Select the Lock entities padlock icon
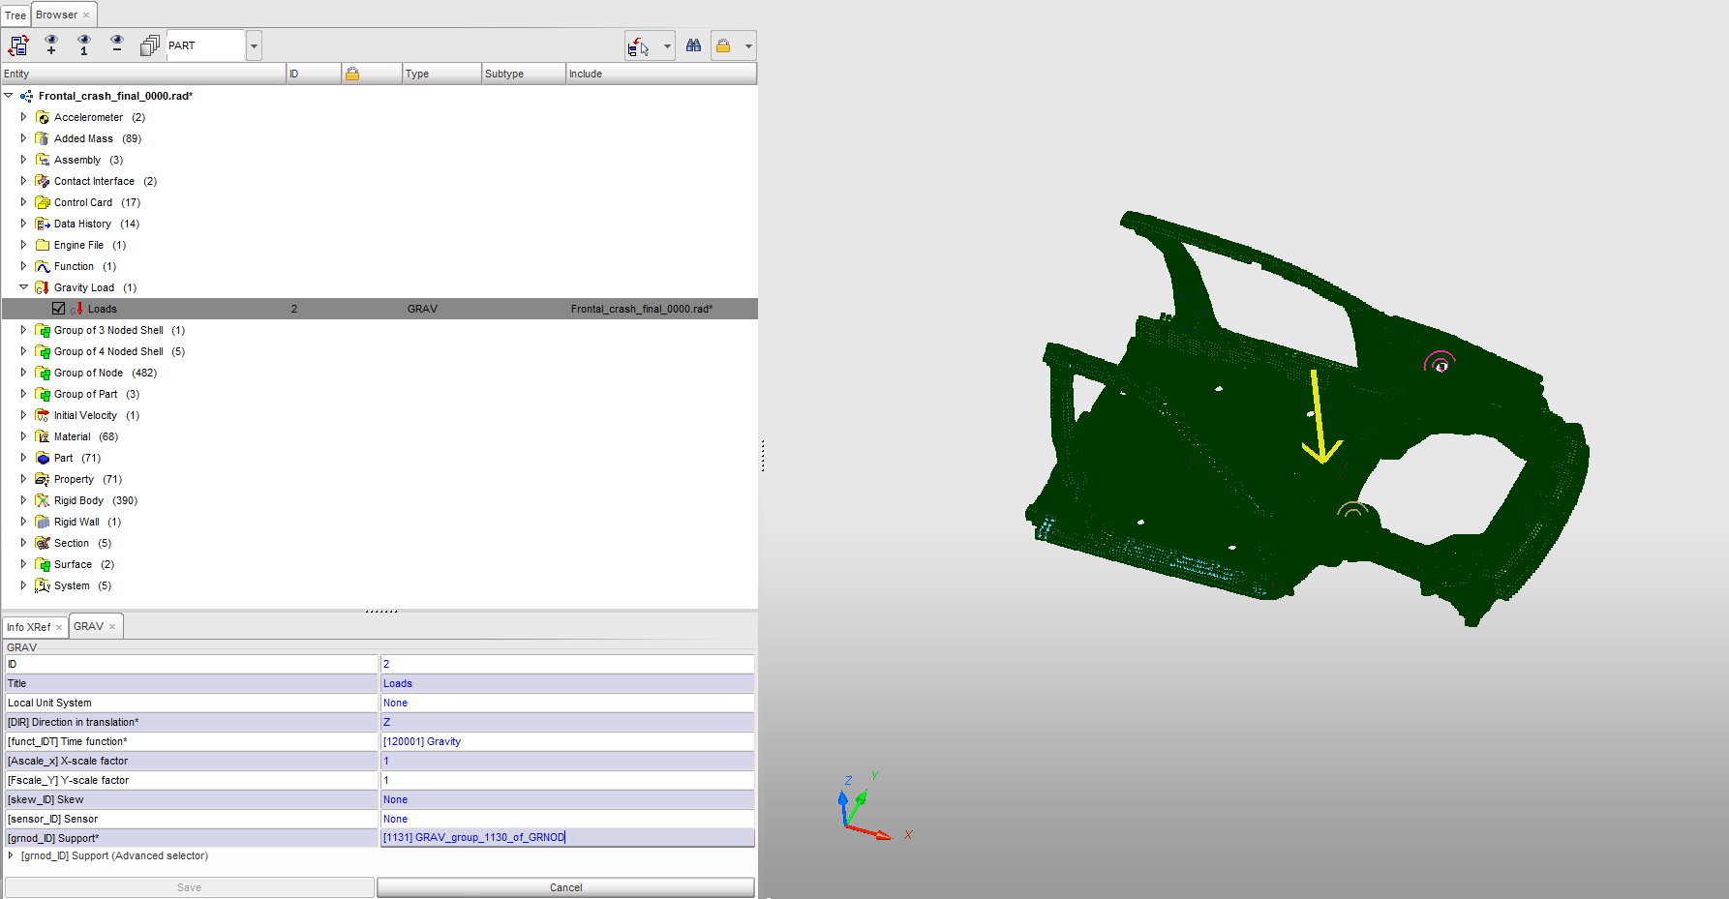1729x899 pixels. (x=723, y=46)
